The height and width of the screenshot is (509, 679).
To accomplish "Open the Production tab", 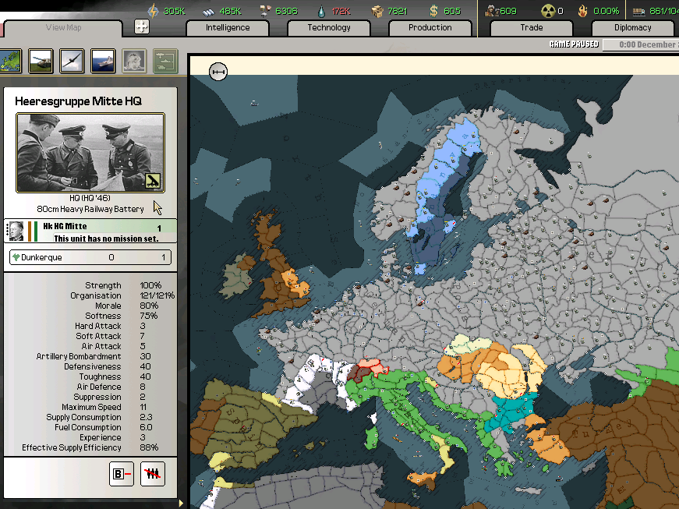I will coord(430,28).
